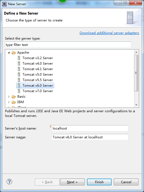This screenshot has height=192, width=144.
Task: Select the Tomcat v5.5 Server icon
Action: point(19,80)
